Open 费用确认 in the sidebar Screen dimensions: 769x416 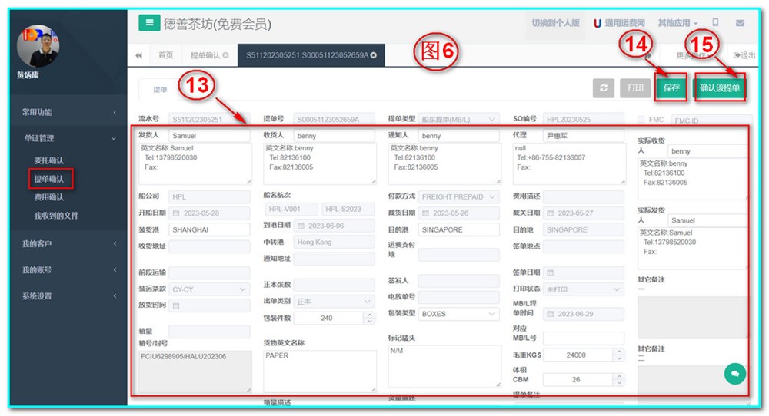48,197
